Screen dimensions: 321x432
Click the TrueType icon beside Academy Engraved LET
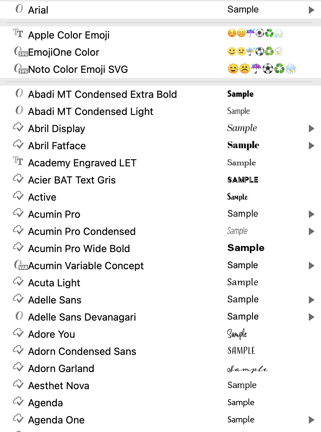point(18,161)
